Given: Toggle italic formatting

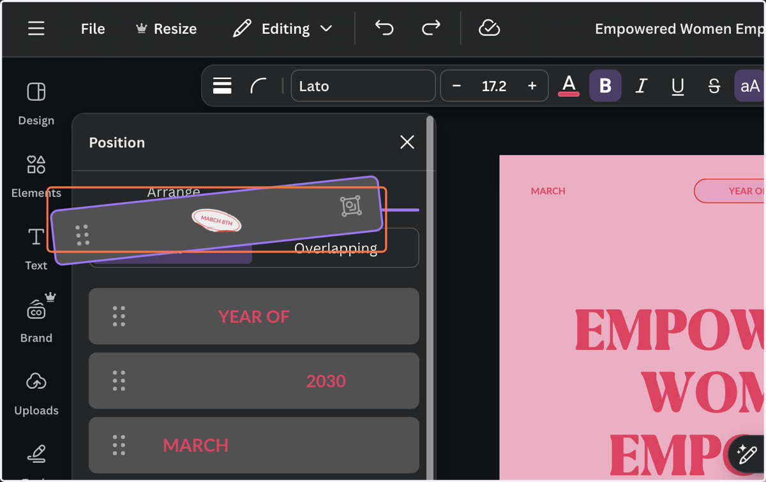Looking at the screenshot, I should click(642, 86).
